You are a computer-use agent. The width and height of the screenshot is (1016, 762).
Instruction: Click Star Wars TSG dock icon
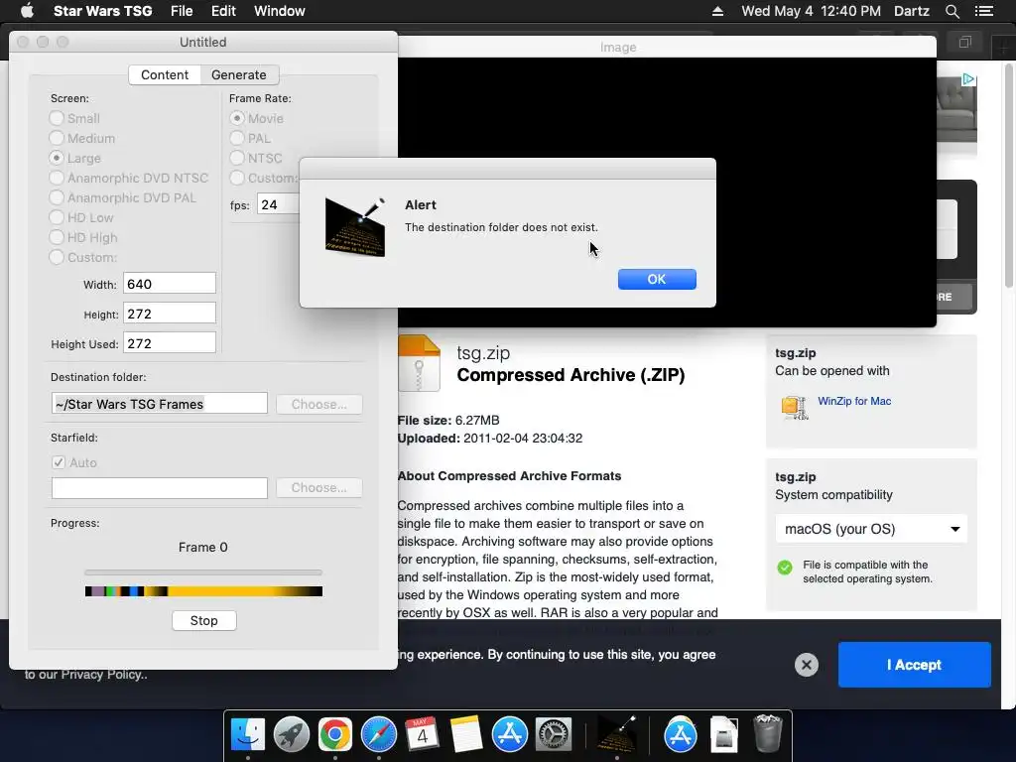tap(616, 734)
